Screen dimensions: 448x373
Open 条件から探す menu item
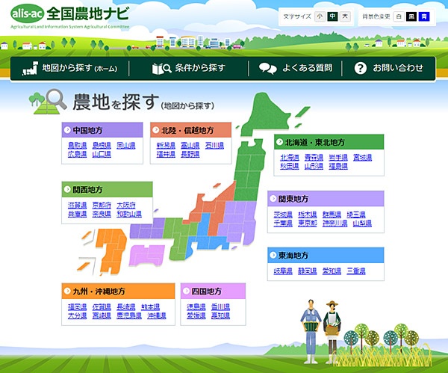click(189, 68)
